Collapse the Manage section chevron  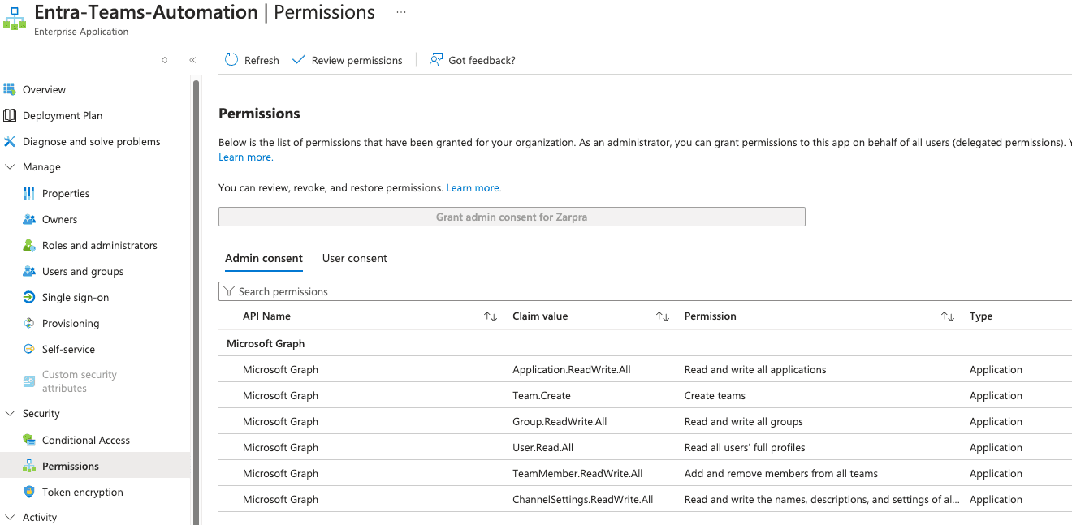10,167
